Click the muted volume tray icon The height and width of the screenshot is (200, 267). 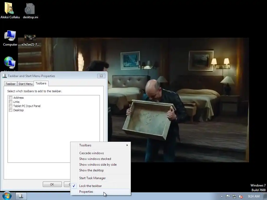pyautogui.click(x=241, y=196)
